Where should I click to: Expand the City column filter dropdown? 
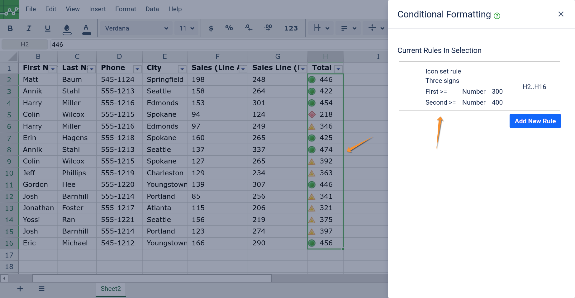(x=182, y=69)
